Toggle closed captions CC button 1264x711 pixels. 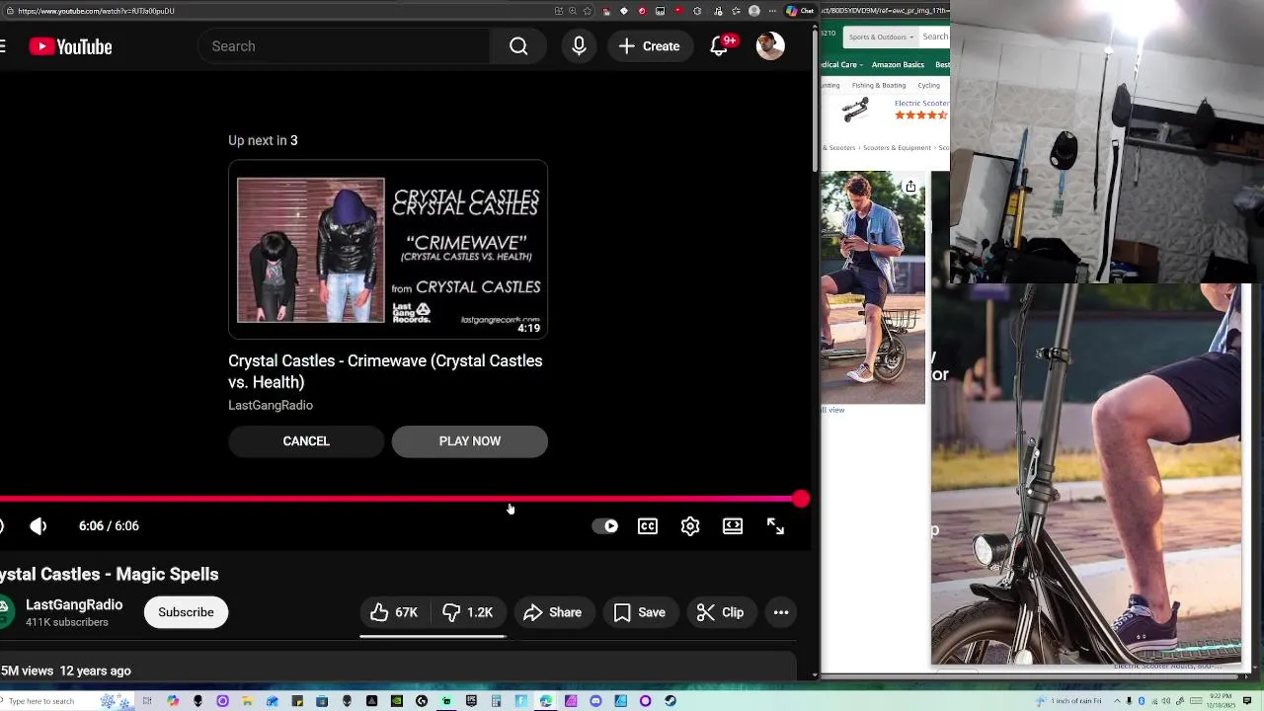(648, 526)
